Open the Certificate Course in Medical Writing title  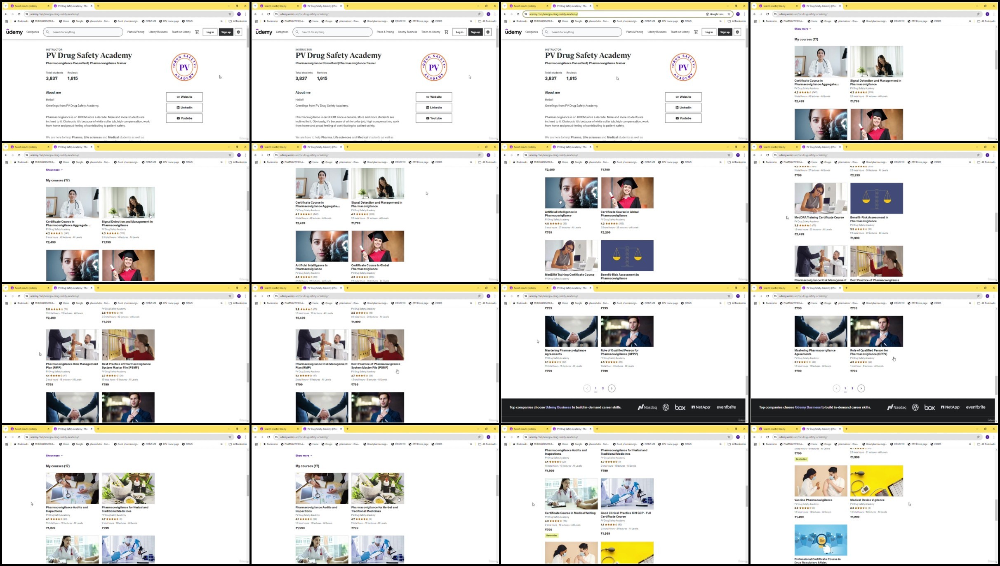[x=570, y=513]
